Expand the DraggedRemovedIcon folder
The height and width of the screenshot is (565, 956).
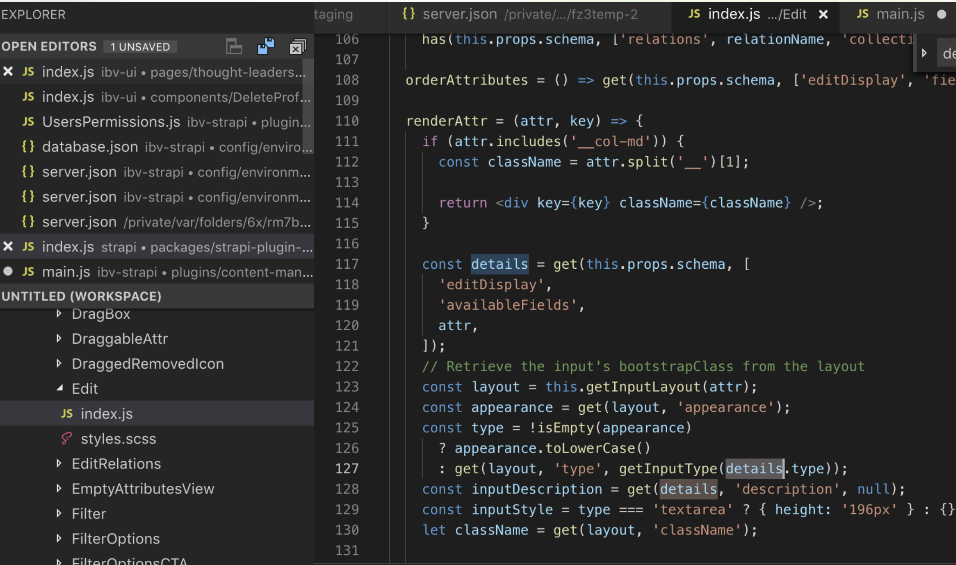[59, 363]
